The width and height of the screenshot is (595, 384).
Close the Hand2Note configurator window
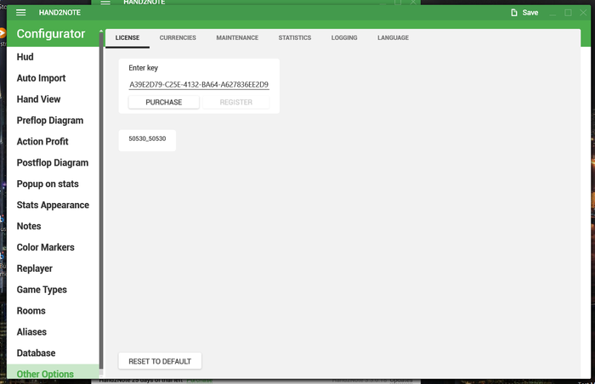(583, 13)
